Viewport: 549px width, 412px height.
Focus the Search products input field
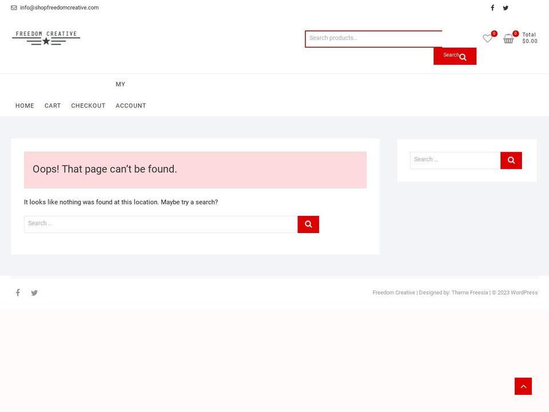pos(373,38)
